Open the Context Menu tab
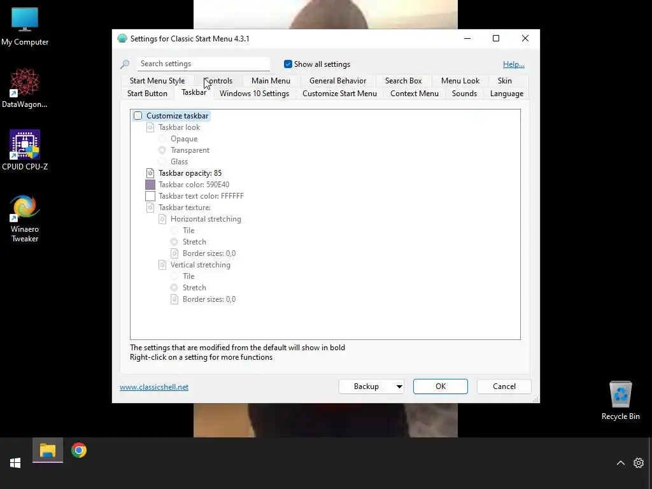This screenshot has height=489, width=652. coord(414,94)
